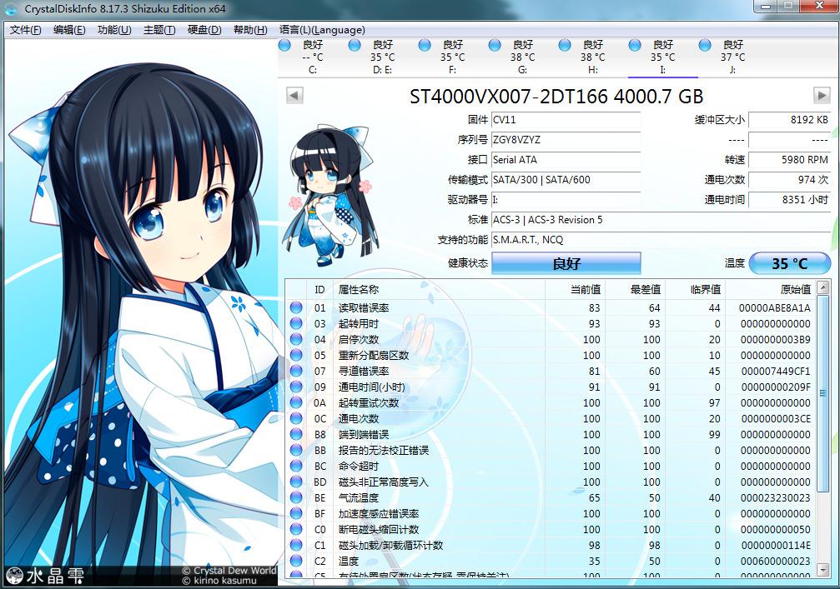Image resolution: width=840 pixels, height=589 pixels.
Task: Click the ID column header
Action: point(319,289)
